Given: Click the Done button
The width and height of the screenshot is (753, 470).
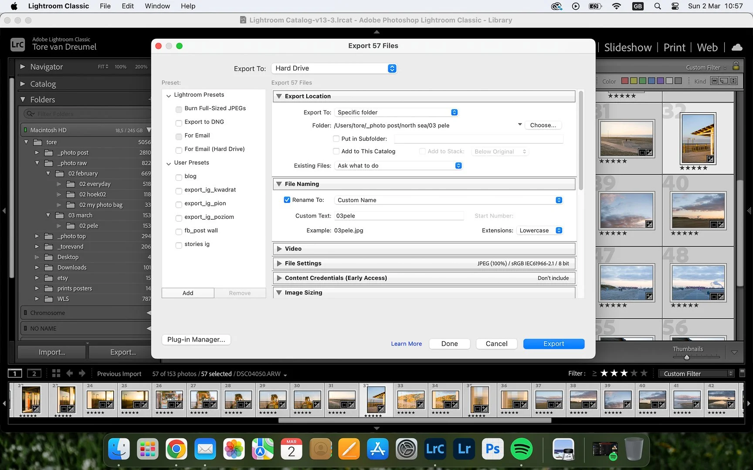Looking at the screenshot, I should (x=449, y=344).
